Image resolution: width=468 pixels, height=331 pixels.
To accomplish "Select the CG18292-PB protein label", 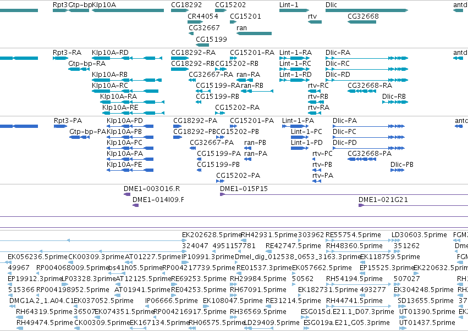I will point(195,132).
